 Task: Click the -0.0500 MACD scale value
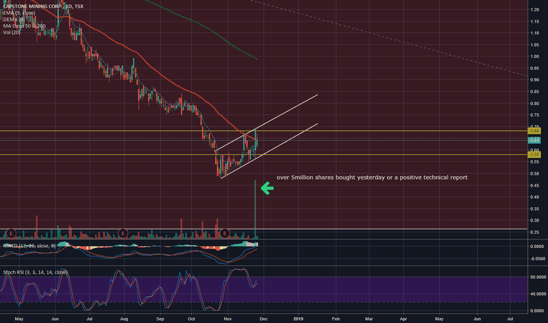point(537,259)
